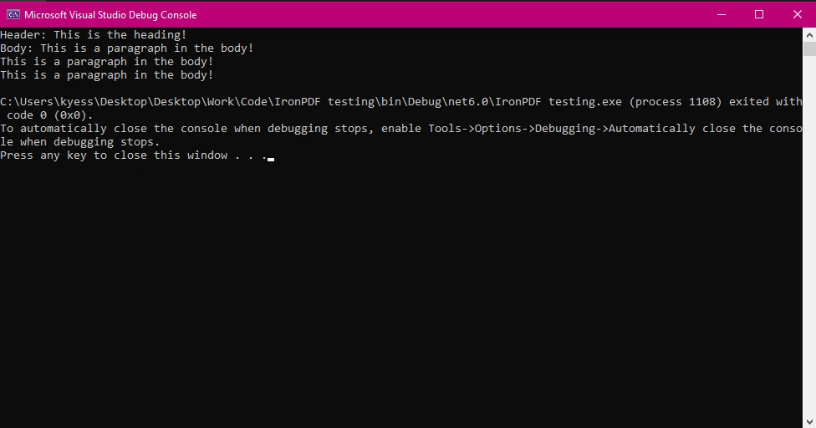Click the 'Microsoft Visual Studio Debug Console' title

[x=110, y=15]
